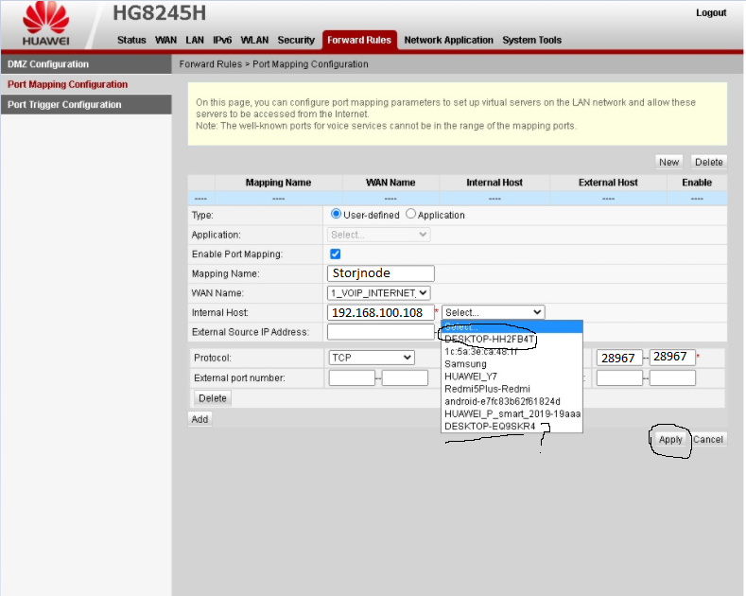Pick DESKTOP-EQ9SKR4 in host list
This screenshot has width=746, height=596.
point(489,426)
